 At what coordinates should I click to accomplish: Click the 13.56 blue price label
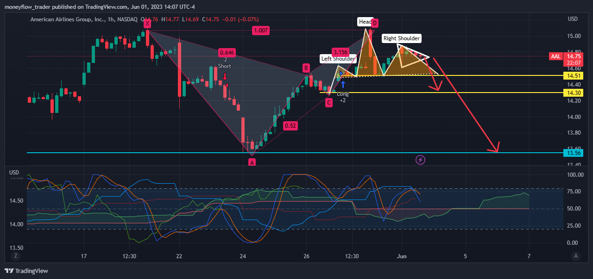[573, 153]
